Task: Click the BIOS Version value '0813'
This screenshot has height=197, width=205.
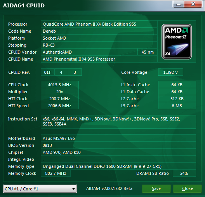Action: click(x=47, y=145)
